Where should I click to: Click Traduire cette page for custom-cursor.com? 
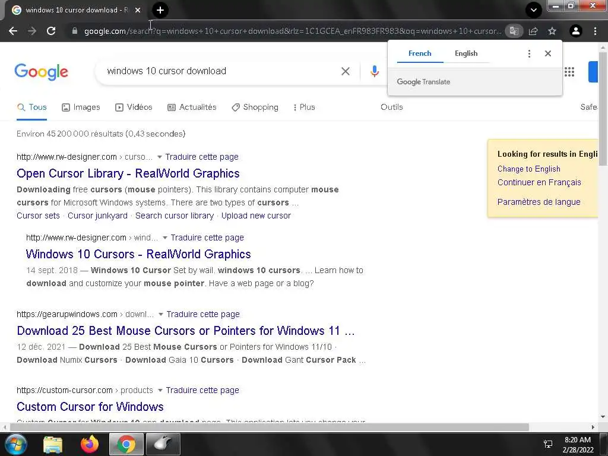202,391
